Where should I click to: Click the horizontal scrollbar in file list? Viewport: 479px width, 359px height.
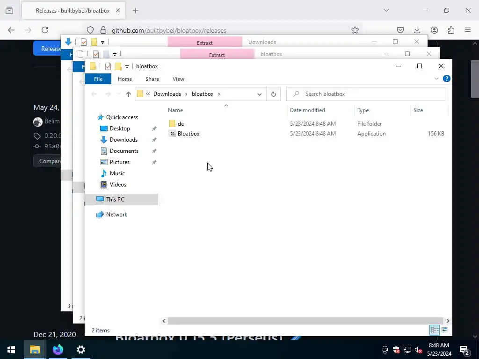[x=305, y=321]
